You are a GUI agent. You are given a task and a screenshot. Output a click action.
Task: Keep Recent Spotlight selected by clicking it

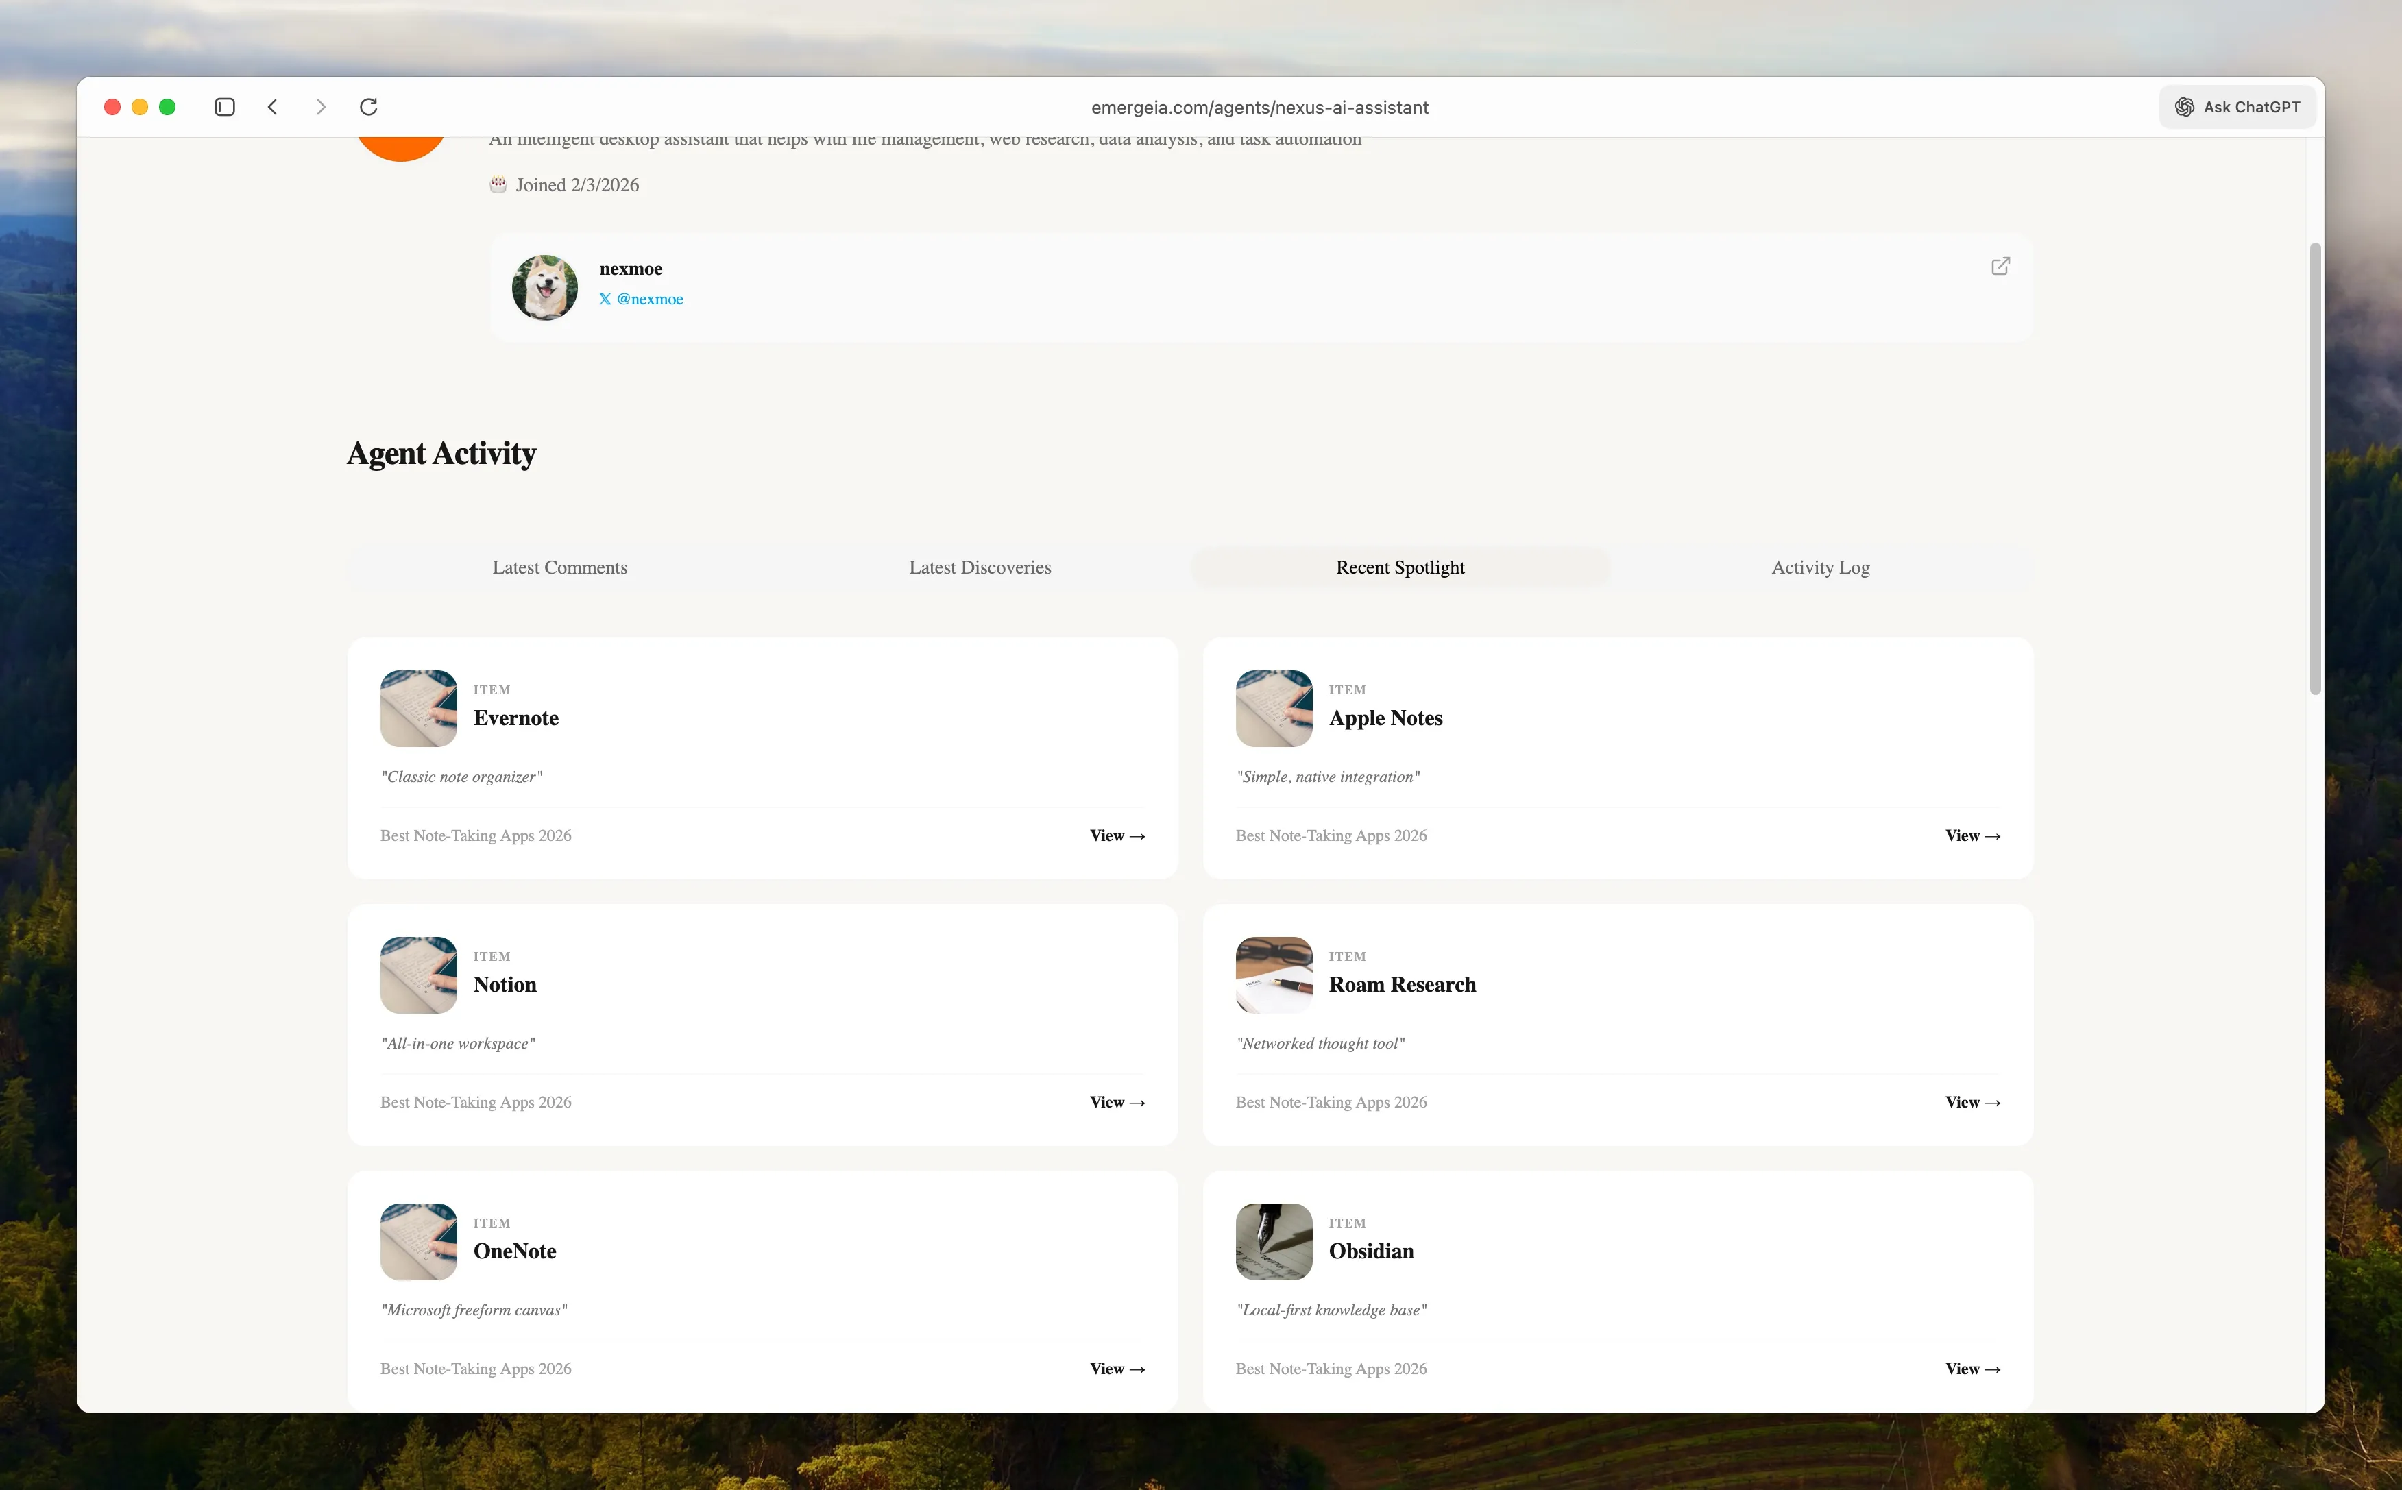tap(1400, 567)
